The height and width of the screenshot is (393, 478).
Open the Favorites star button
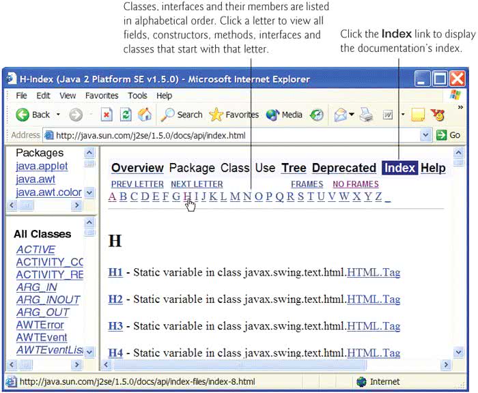pyautogui.click(x=234, y=115)
